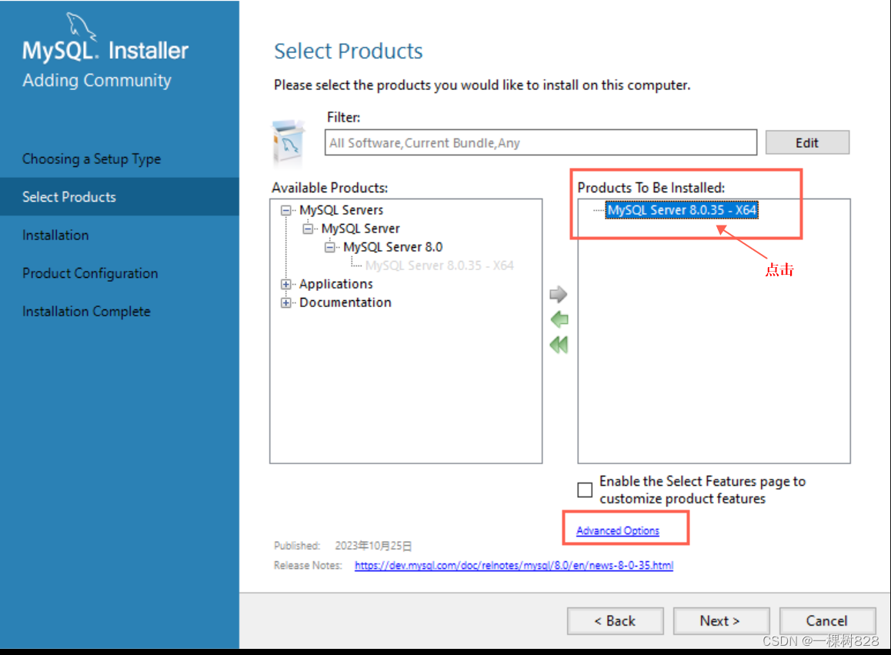This screenshot has height=655, width=891.
Task: Click the Back button
Action: (615, 621)
